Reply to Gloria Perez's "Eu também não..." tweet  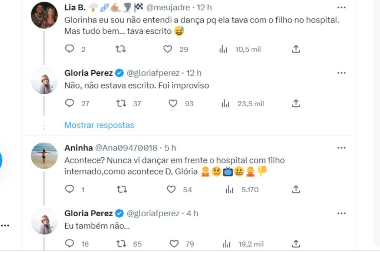point(69,244)
